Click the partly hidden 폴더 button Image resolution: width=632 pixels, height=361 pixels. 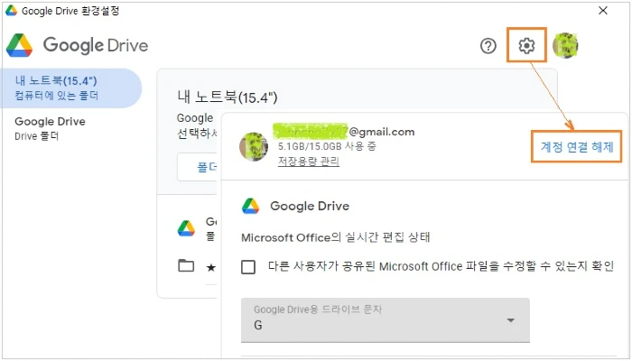(x=198, y=167)
